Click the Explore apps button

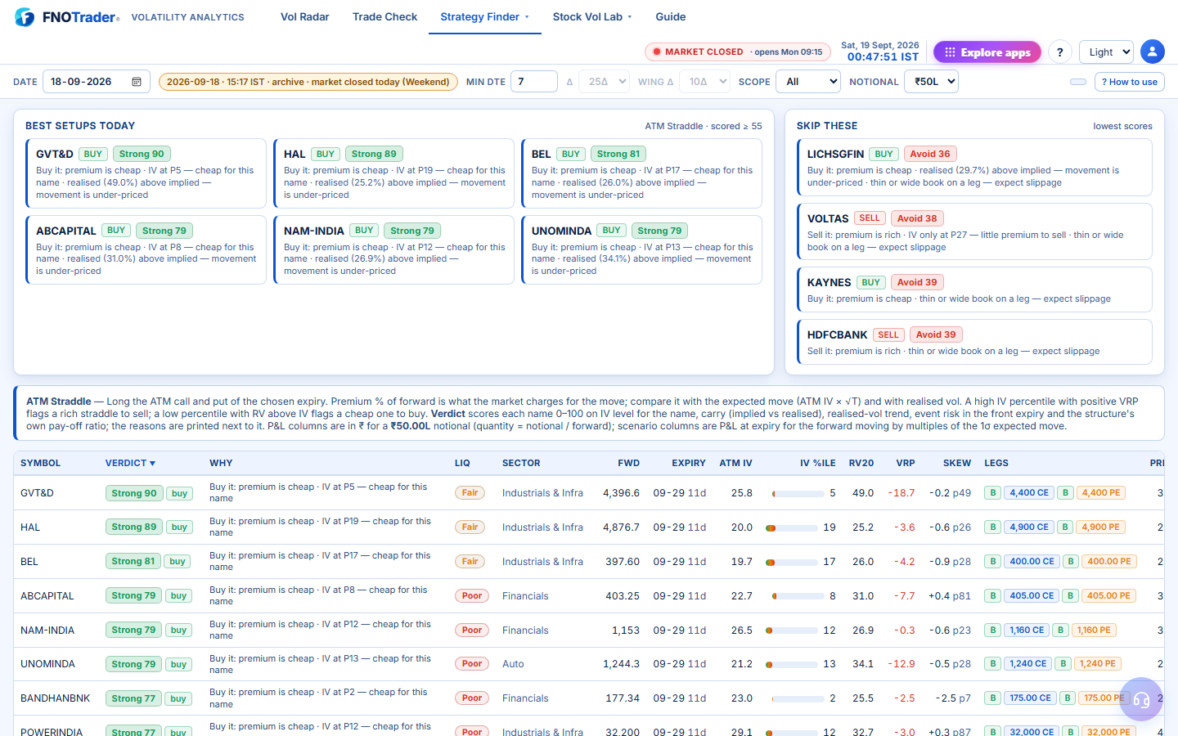[x=987, y=52]
